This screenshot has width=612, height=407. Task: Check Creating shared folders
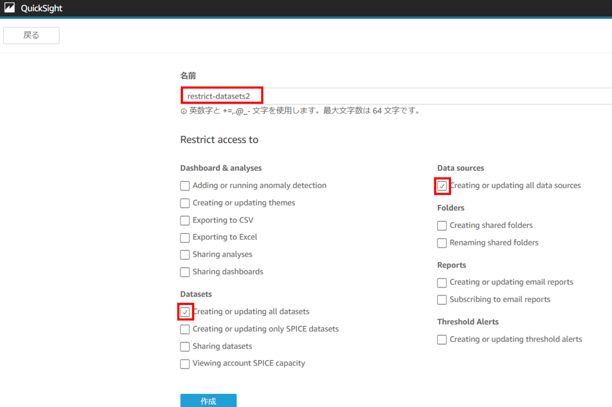pyautogui.click(x=442, y=226)
